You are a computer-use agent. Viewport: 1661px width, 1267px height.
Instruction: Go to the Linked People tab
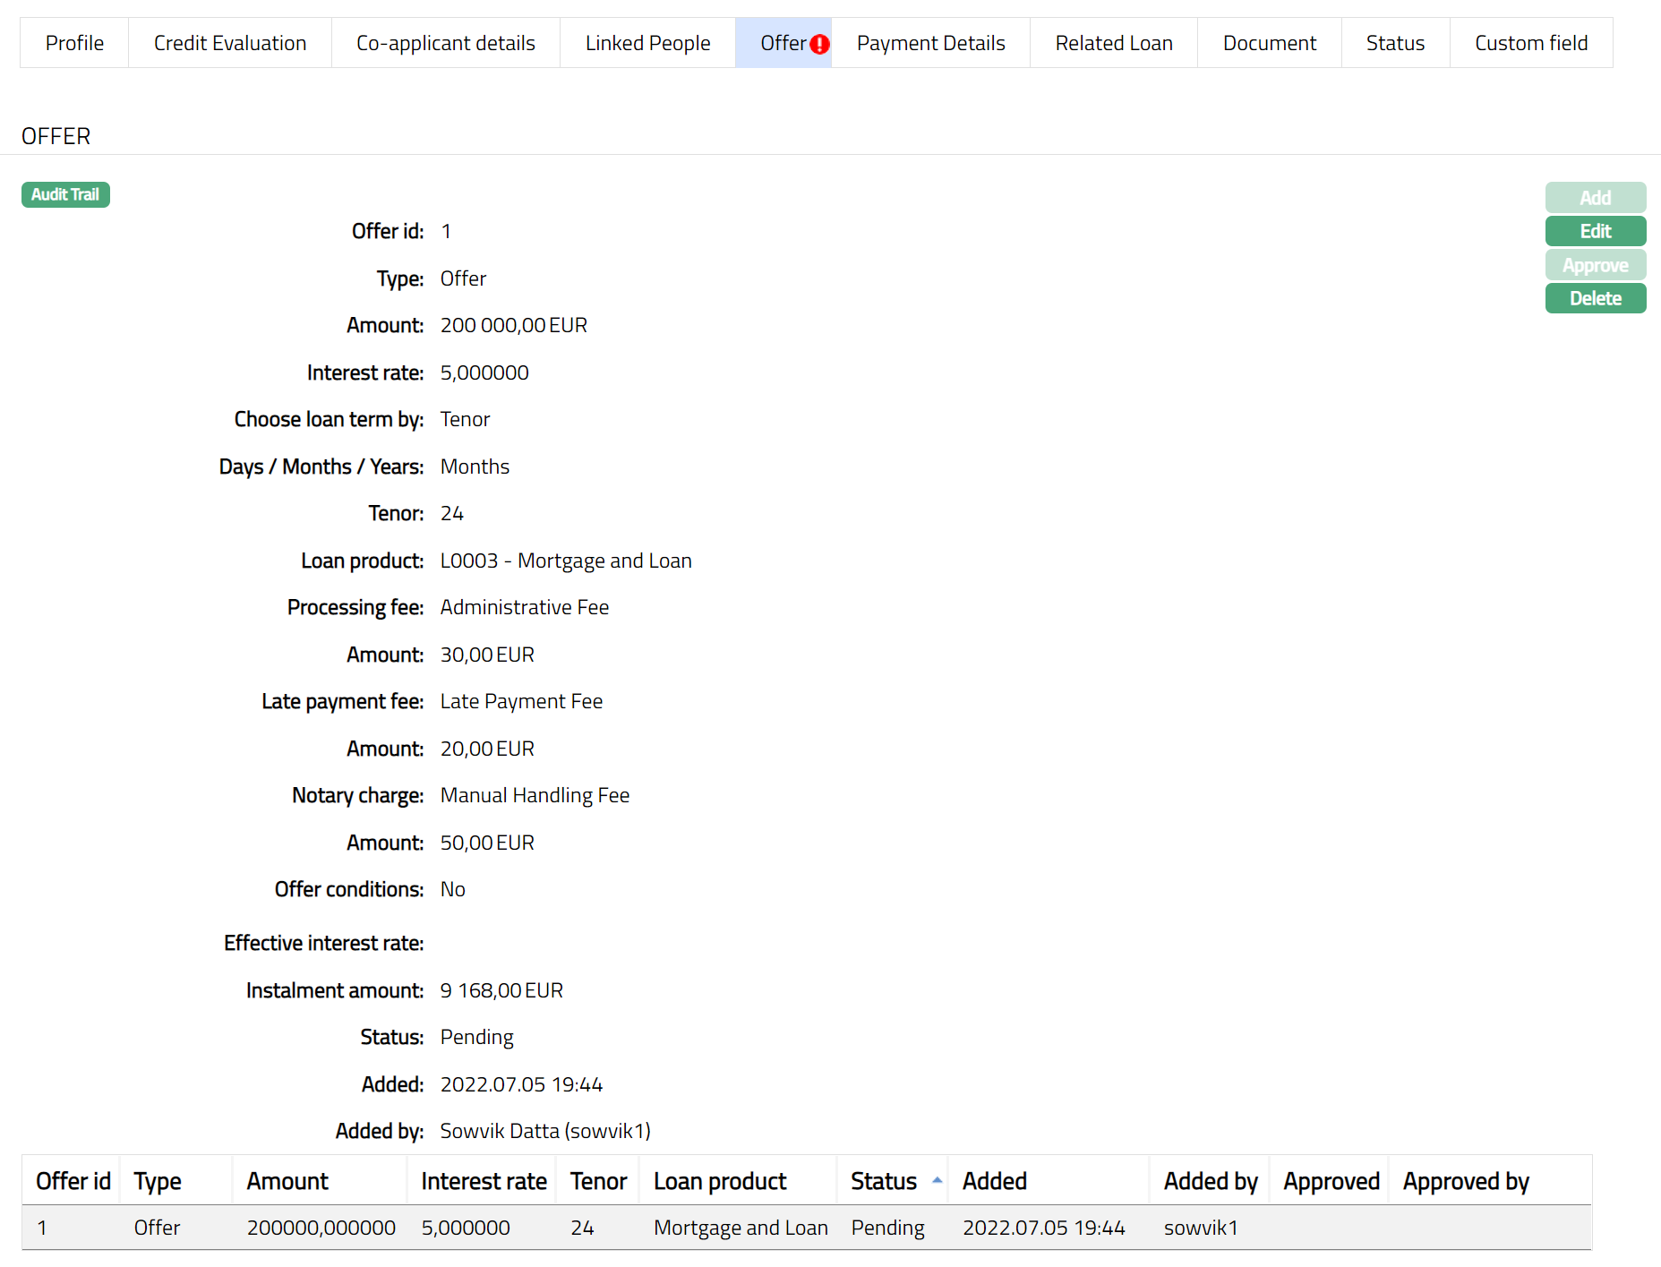pyautogui.click(x=647, y=43)
